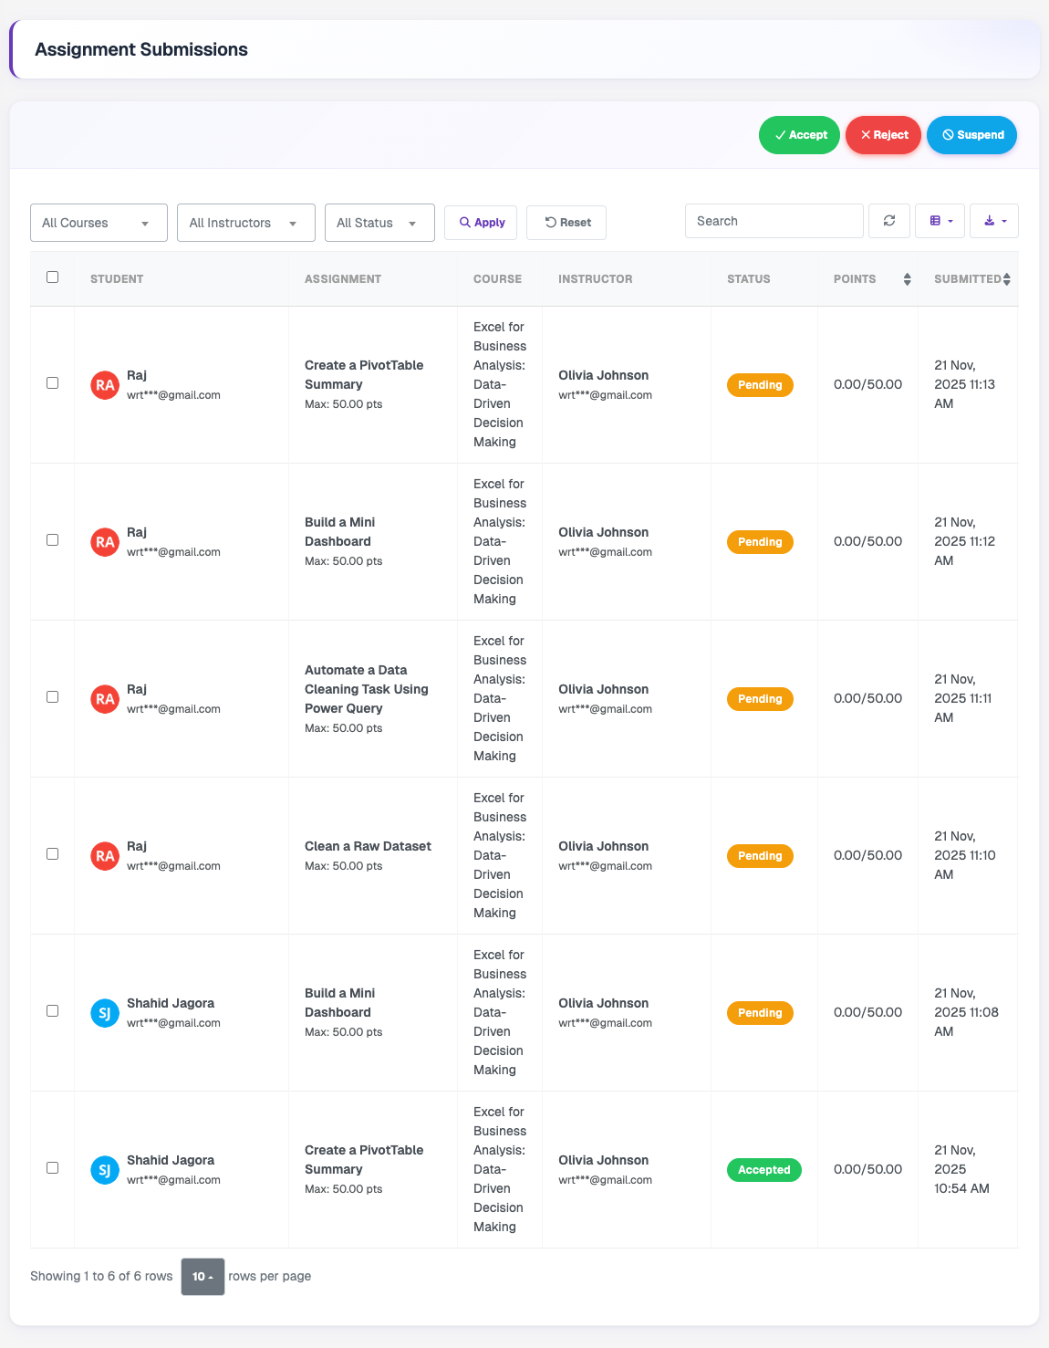Click Shahid Jagora's avatar in the Accepted row
The image size is (1049, 1348).
[105, 1170]
